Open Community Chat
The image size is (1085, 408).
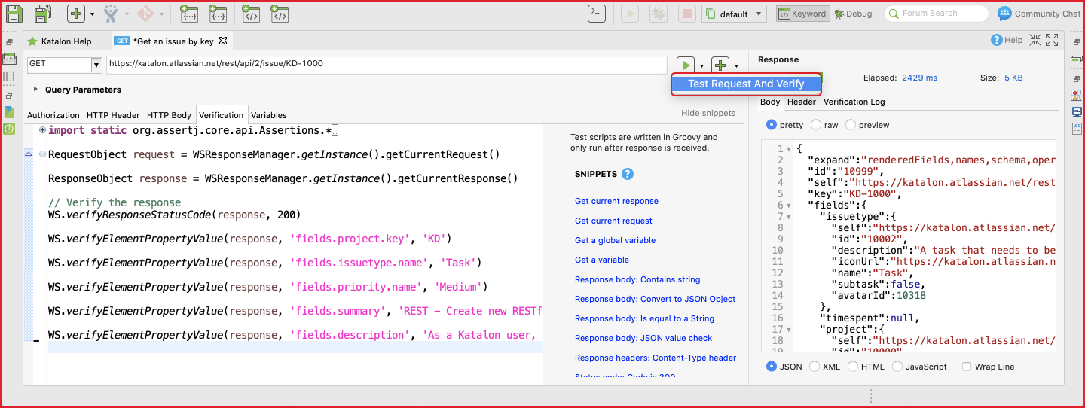[x=1039, y=14]
